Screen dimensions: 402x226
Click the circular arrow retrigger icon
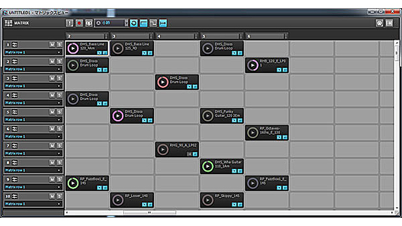click(134, 23)
